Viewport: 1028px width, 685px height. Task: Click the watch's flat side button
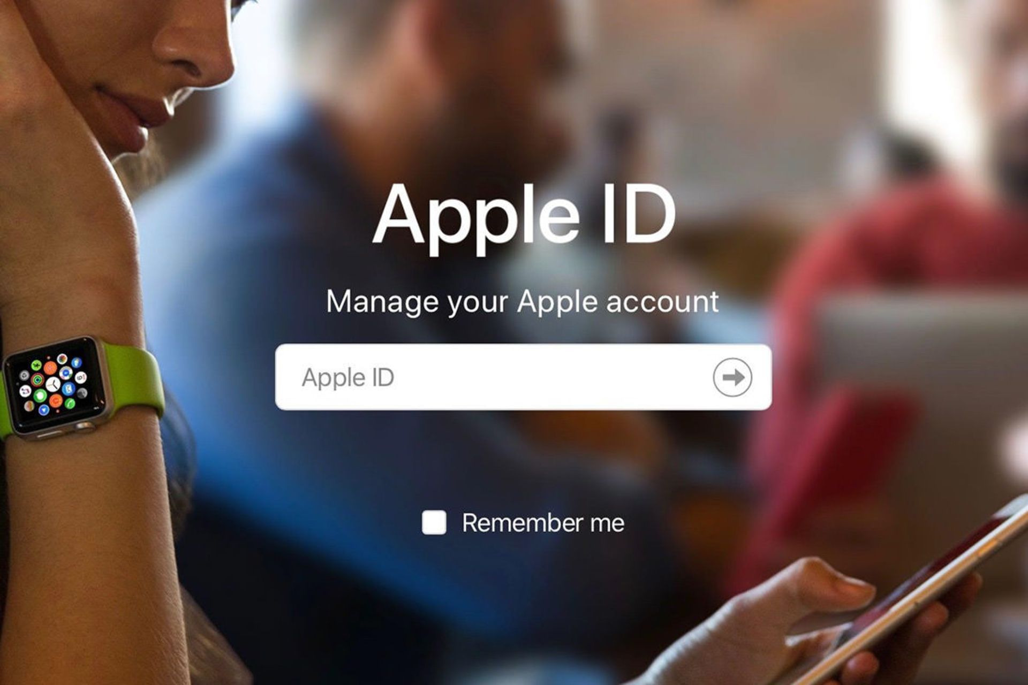pos(50,435)
